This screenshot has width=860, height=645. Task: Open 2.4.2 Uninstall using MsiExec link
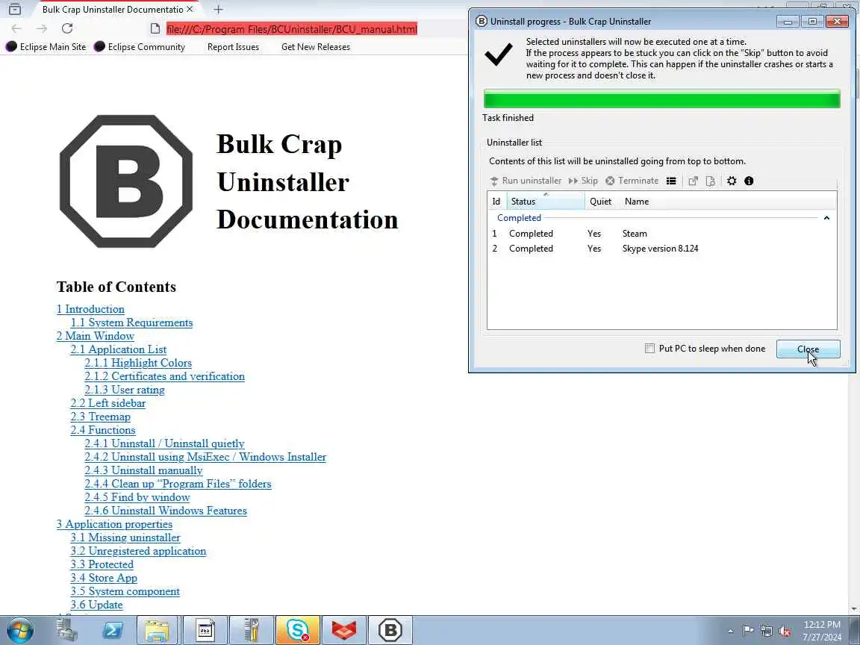205,457
